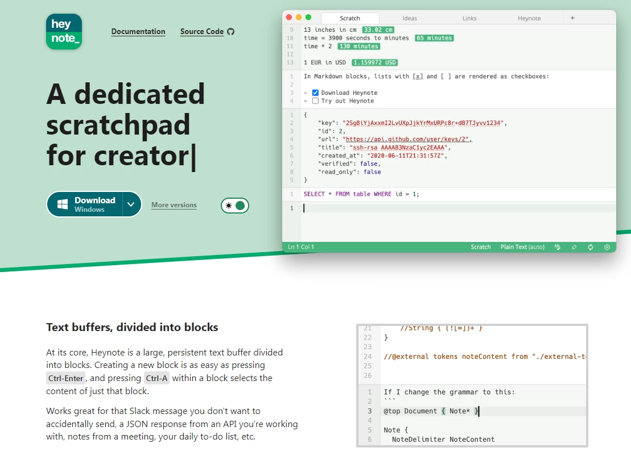This screenshot has width=631, height=456.
Task: Click the SELECT * FROM table SQL line
Action: coord(361,194)
